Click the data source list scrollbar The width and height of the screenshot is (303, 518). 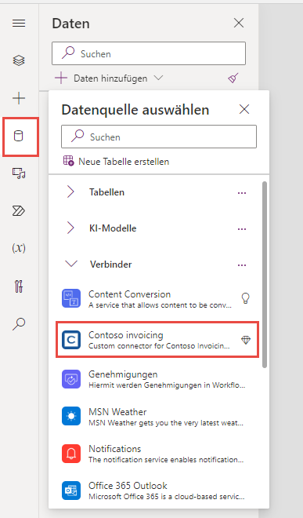(265, 274)
